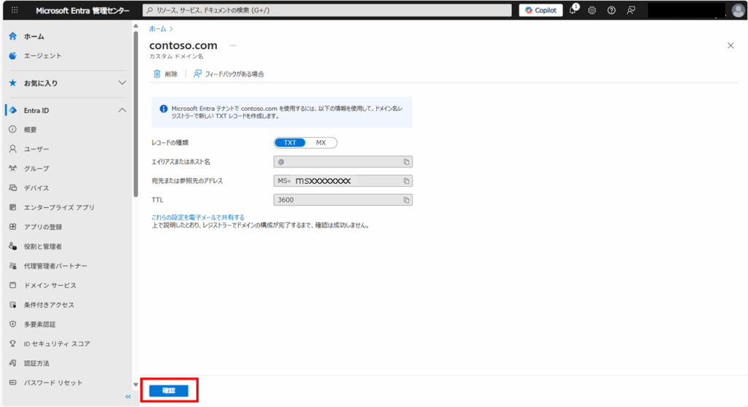This screenshot has width=748, height=407.
Task: Click the search bar for resources
Action: (325, 10)
